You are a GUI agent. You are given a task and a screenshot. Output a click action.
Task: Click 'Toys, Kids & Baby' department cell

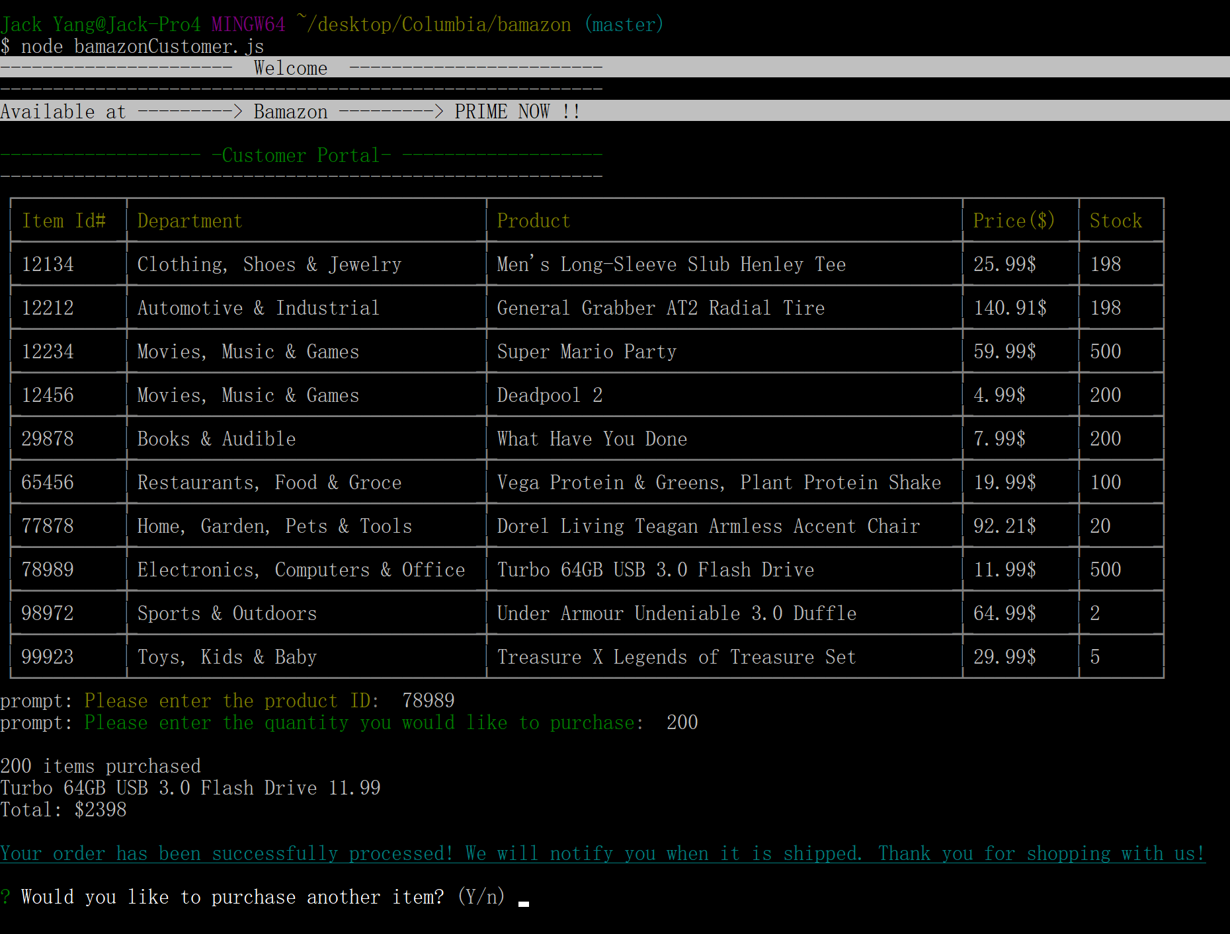click(227, 657)
